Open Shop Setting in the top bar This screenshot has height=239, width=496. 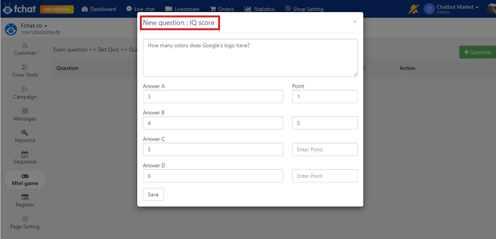click(304, 9)
